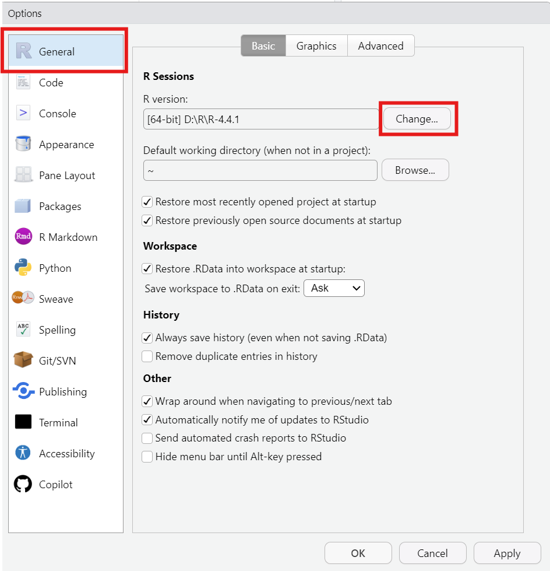
Task: Open the Save workspace Ask dropdown
Action: [x=334, y=288]
